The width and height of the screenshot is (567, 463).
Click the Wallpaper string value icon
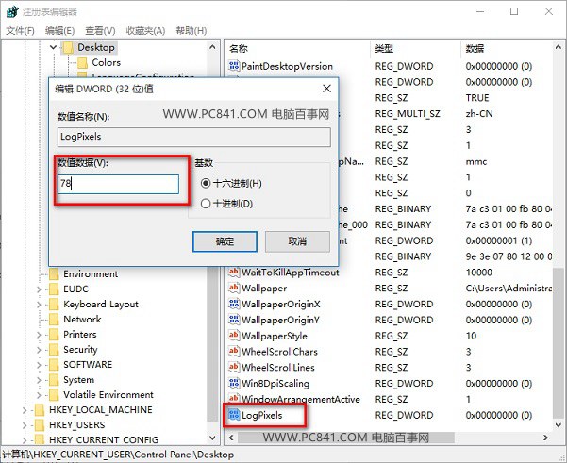coord(234,288)
